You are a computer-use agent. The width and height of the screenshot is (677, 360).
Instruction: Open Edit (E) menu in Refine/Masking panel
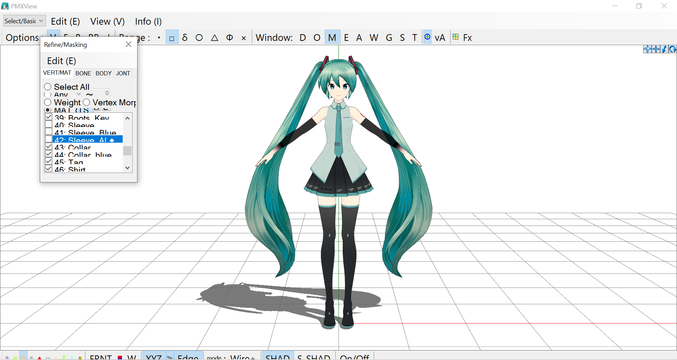61,61
